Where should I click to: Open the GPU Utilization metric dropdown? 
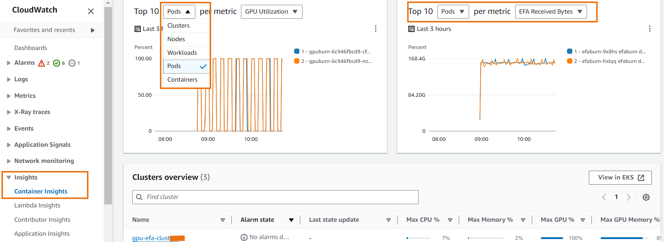[x=272, y=12]
